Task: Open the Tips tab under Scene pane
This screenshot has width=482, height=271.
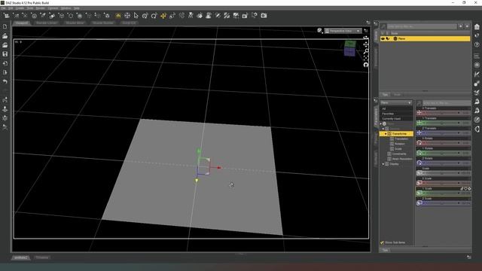Action: coord(385,95)
